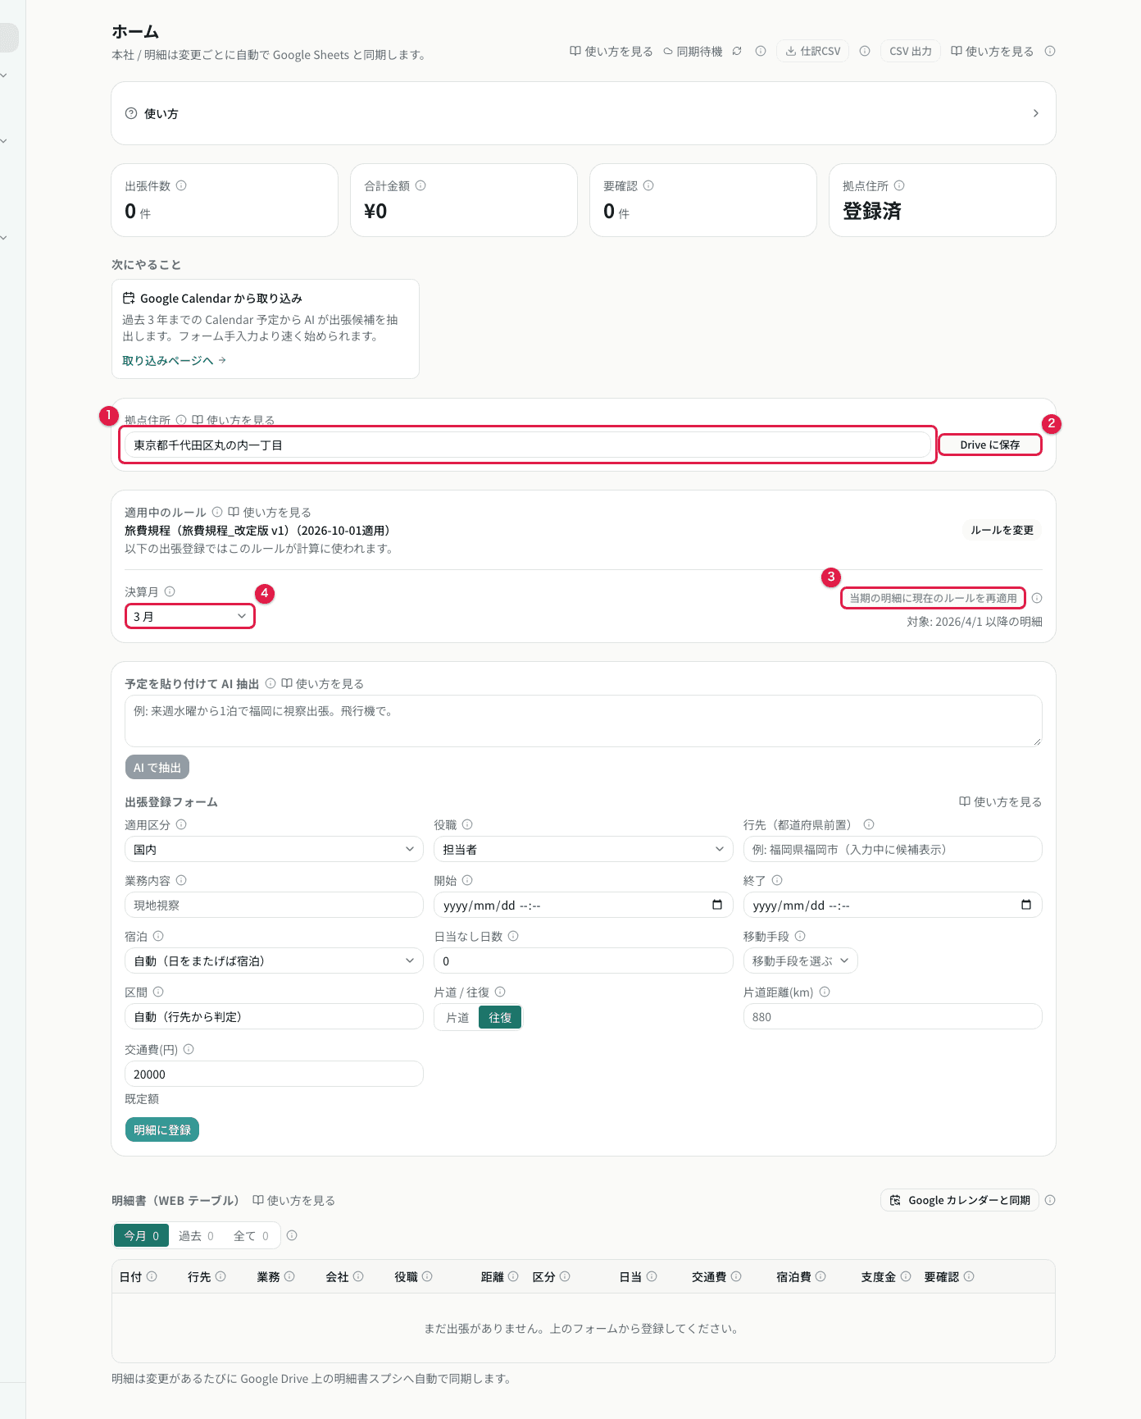The width and height of the screenshot is (1141, 1419).
Task: Switch to the 過去 tab
Action: click(x=196, y=1236)
